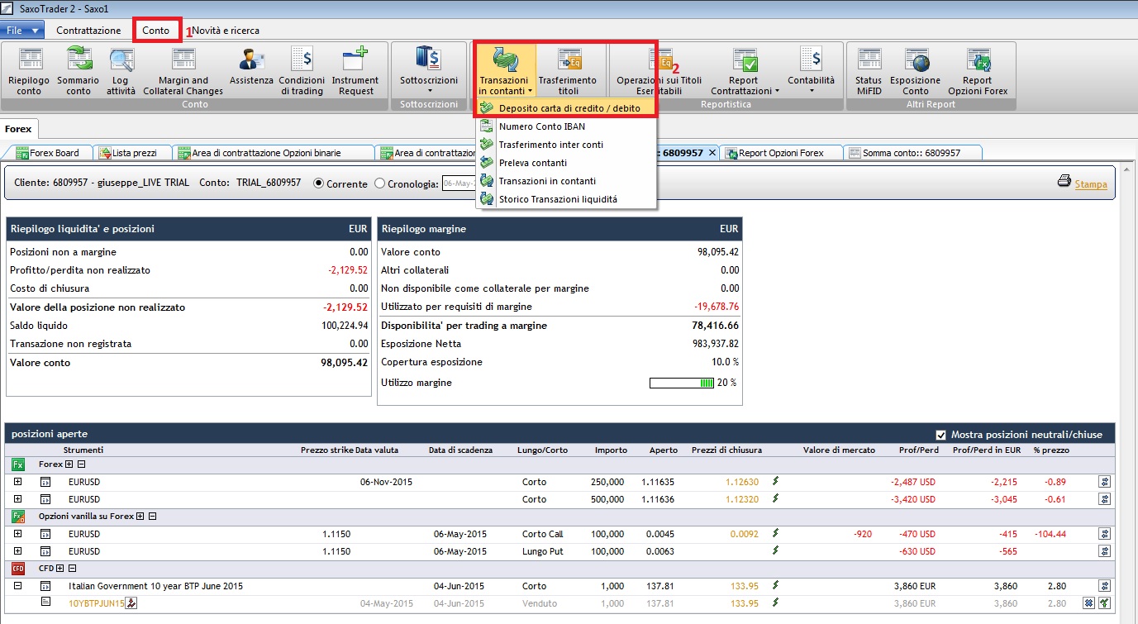Select the Corrente radio button
1138x624 pixels.
(319, 183)
